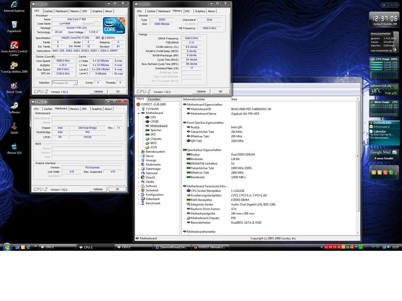Click EVEREST list scrollbar down arrow

coord(358,233)
